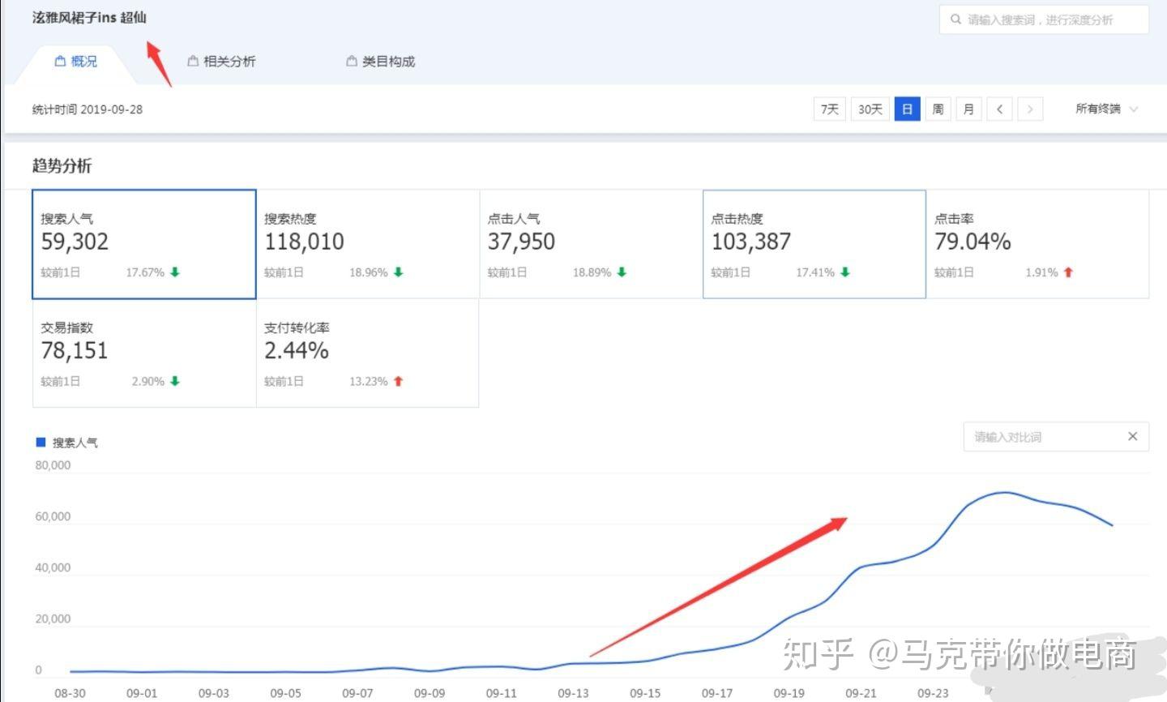Click the 40,000 y-axis label
The width and height of the screenshot is (1167, 702).
pos(53,567)
